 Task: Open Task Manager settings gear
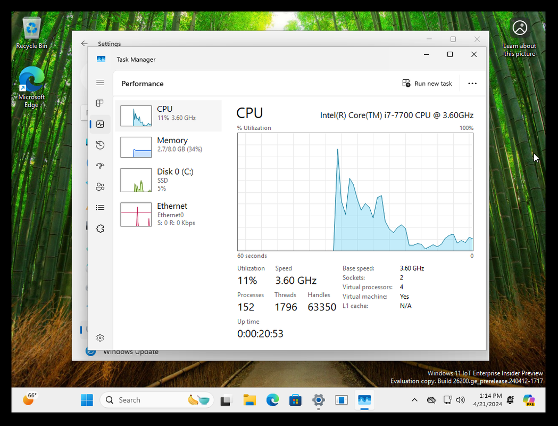(x=100, y=338)
